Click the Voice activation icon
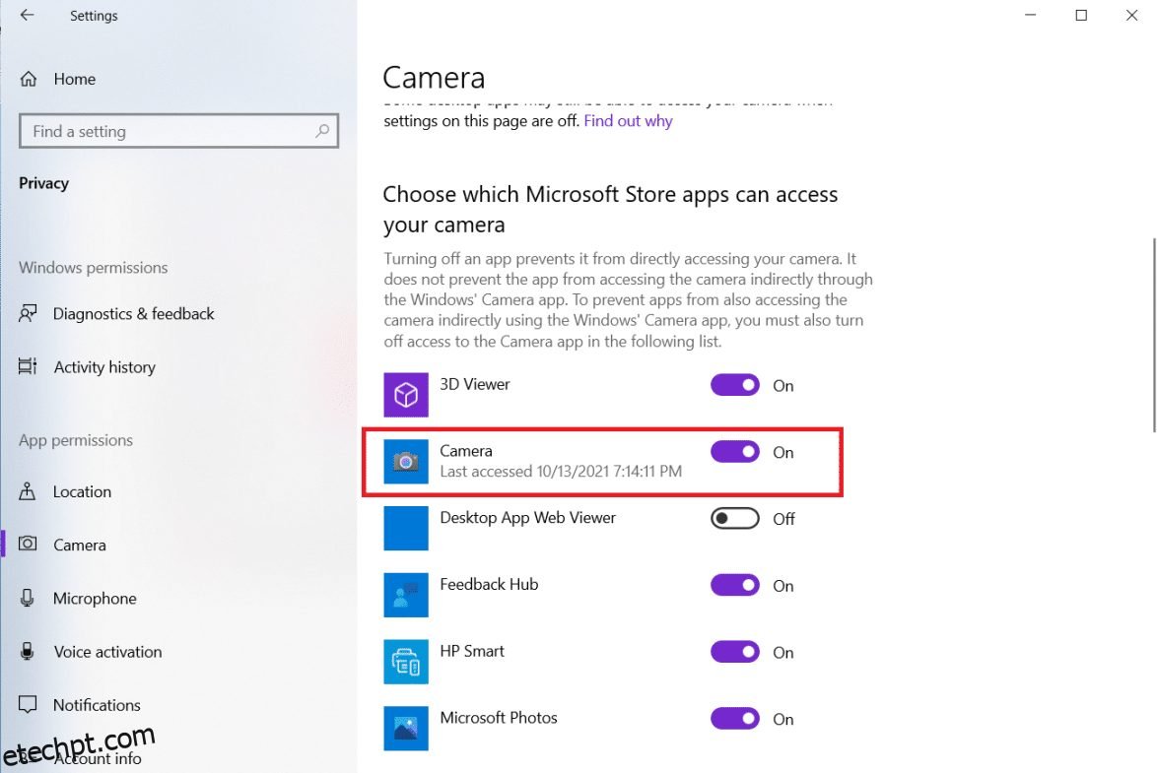The image size is (1157, 773). (x=28, y=651)
